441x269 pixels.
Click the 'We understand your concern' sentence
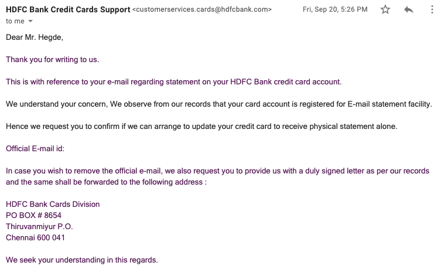click(218, 104)
